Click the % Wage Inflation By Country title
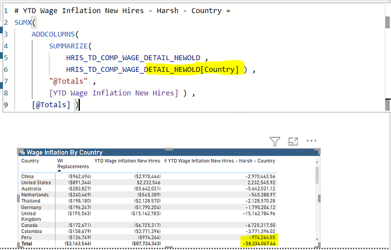 61,152
